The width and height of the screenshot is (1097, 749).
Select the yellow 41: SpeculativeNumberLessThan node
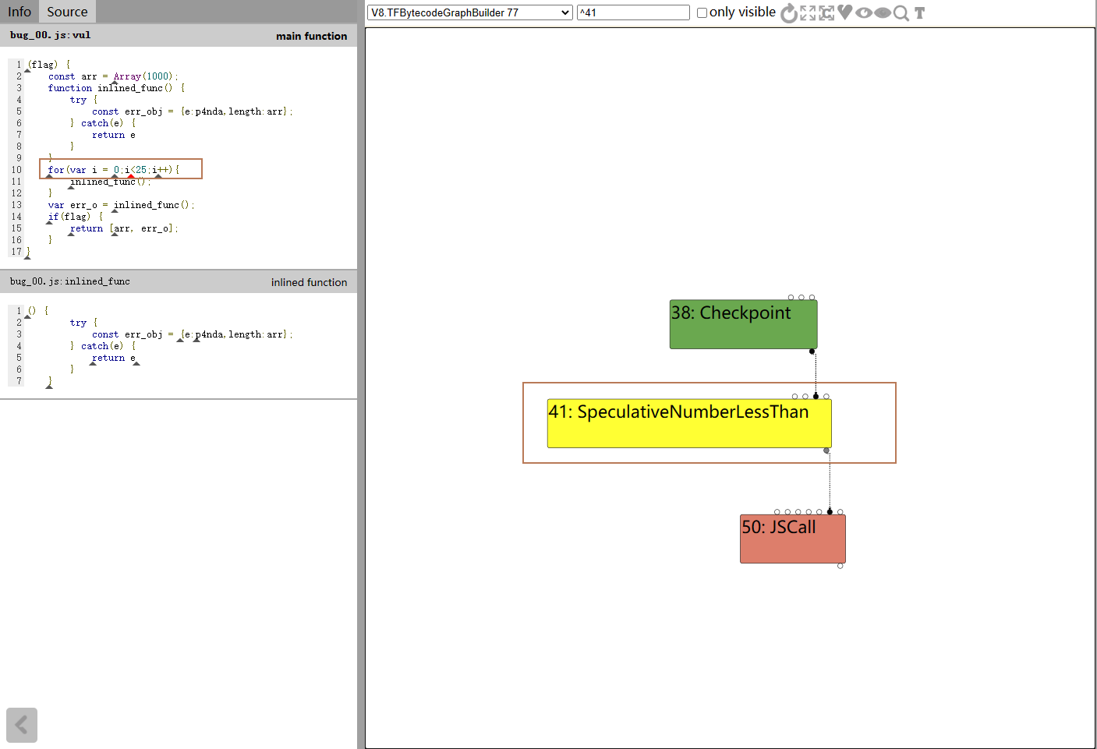pos(689,423)
